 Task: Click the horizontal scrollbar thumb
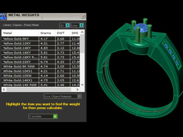[39, 89]
